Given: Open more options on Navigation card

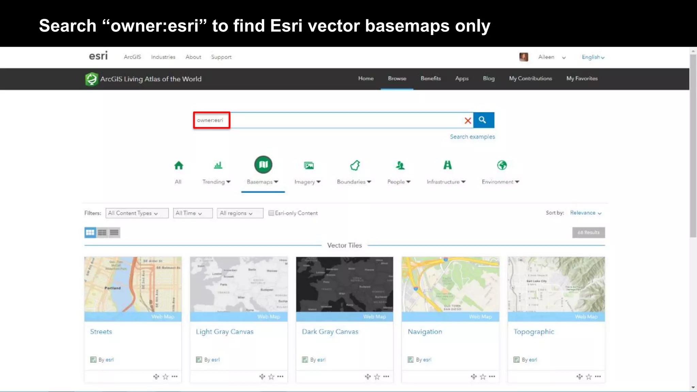Looking at the screenshot, I should point(492,376).
